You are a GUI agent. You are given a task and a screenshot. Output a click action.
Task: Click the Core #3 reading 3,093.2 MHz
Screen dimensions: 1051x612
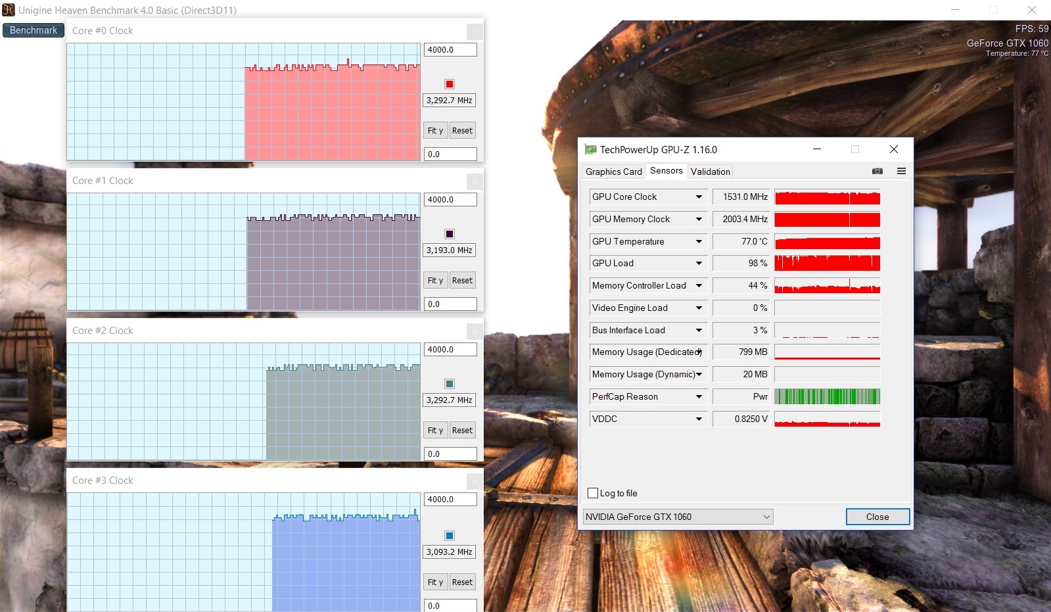[x=450, y=552]
